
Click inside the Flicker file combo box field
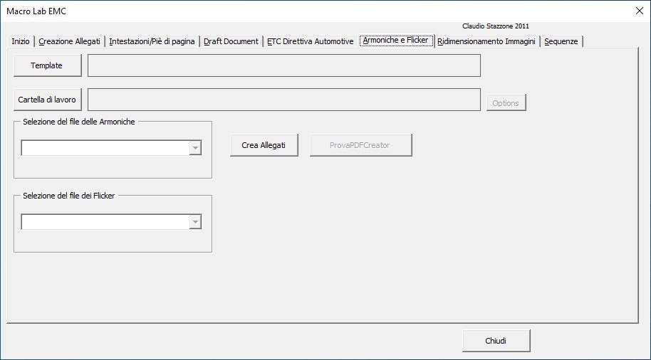pos(105,223)
